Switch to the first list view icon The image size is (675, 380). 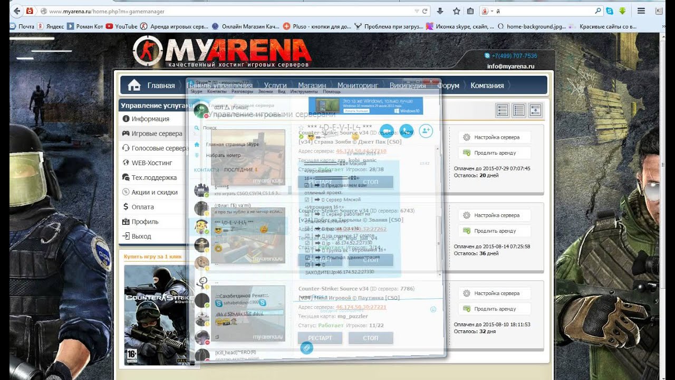coord(503,110)
